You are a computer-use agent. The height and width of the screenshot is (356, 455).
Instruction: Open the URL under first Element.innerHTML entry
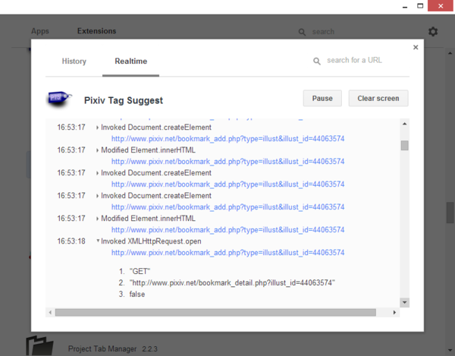[227, 162]
